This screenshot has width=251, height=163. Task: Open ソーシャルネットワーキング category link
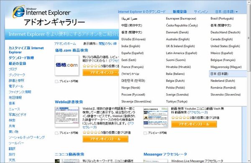click(27, 138)
